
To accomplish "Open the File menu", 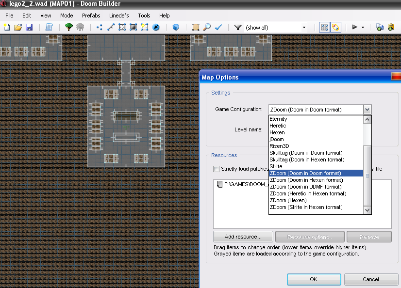I will pyautogui.click(x=9, y=16).
